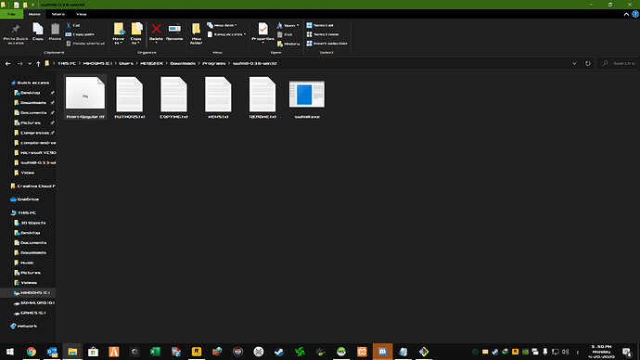
Task: Click the Paste clipboard icon
Action: click(x=55, y=29)
